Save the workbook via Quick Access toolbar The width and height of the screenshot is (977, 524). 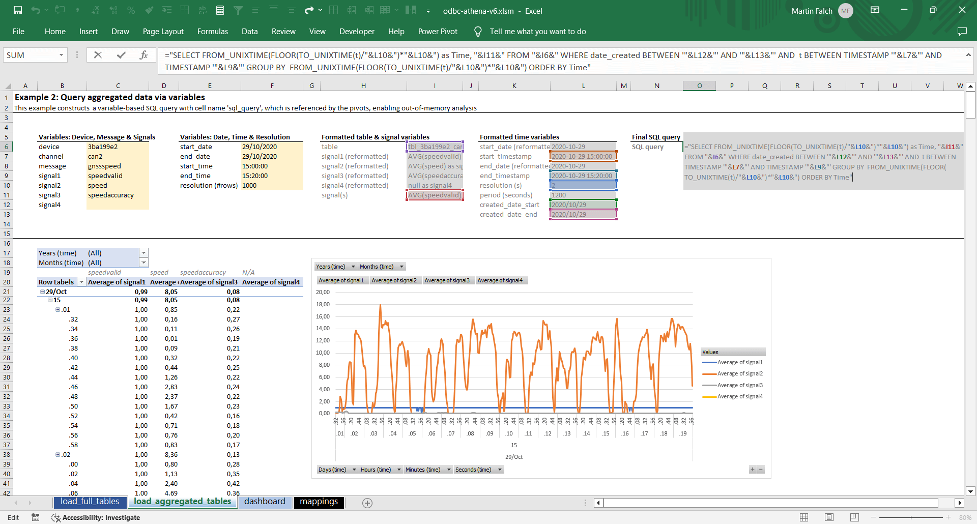[17, 10]
